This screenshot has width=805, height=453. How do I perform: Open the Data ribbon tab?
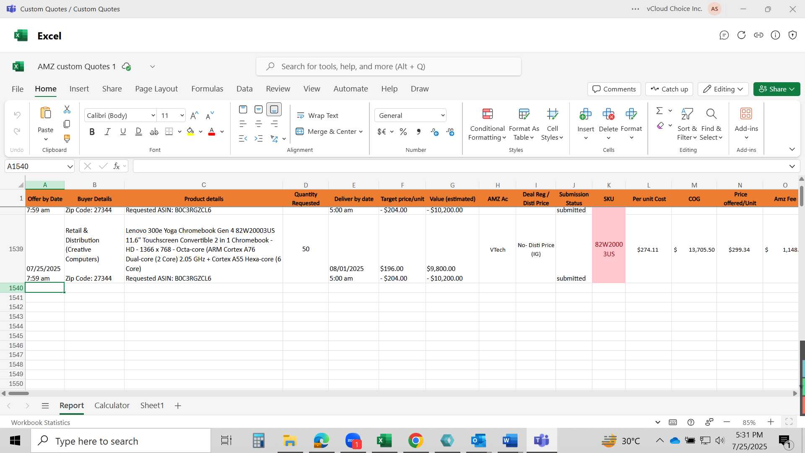(x=244, y=89)
